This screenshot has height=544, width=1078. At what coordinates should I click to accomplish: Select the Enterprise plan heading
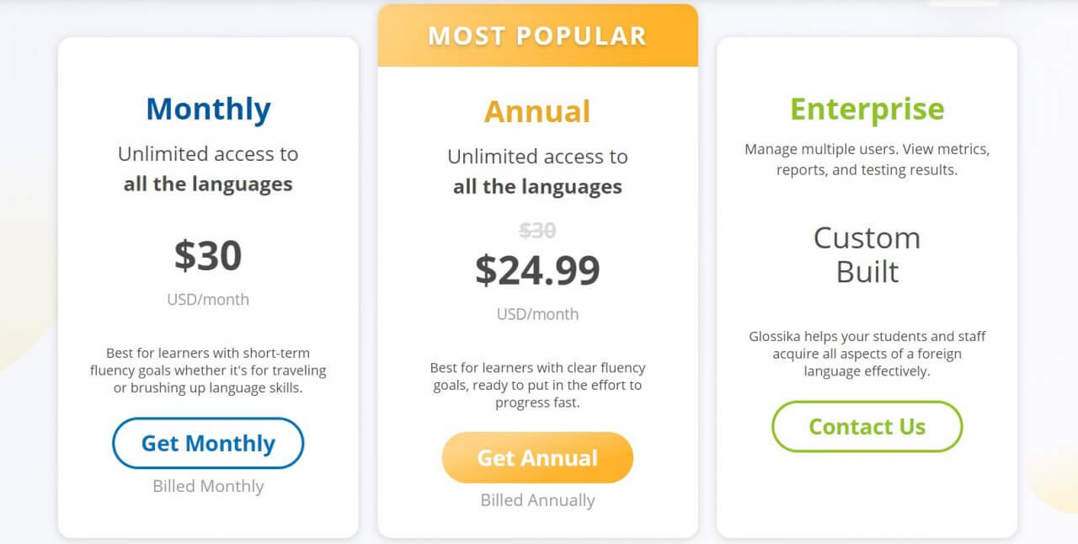[x=867, y=109]
